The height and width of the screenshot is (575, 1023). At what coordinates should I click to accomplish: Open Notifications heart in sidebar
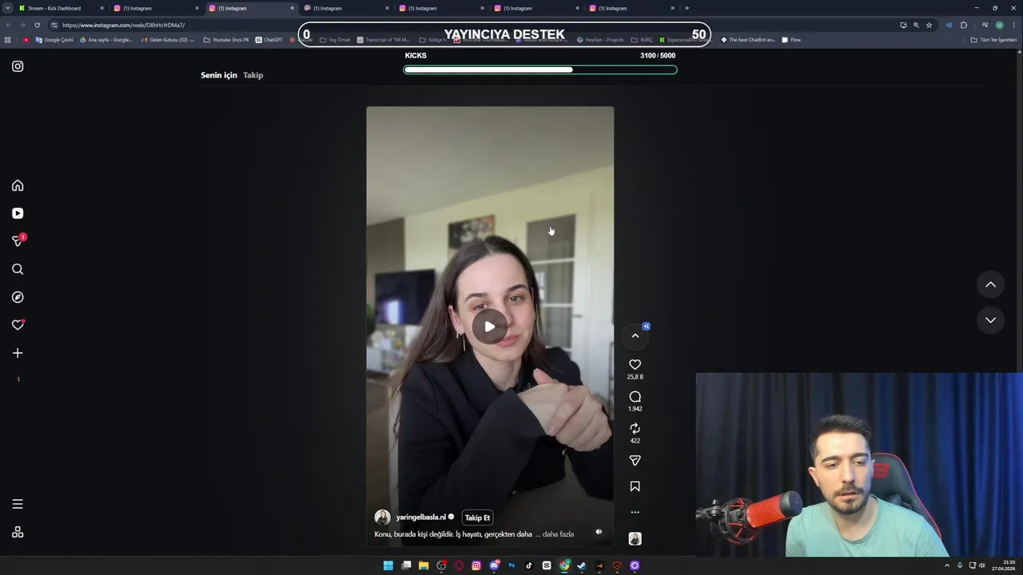[18, 325]
